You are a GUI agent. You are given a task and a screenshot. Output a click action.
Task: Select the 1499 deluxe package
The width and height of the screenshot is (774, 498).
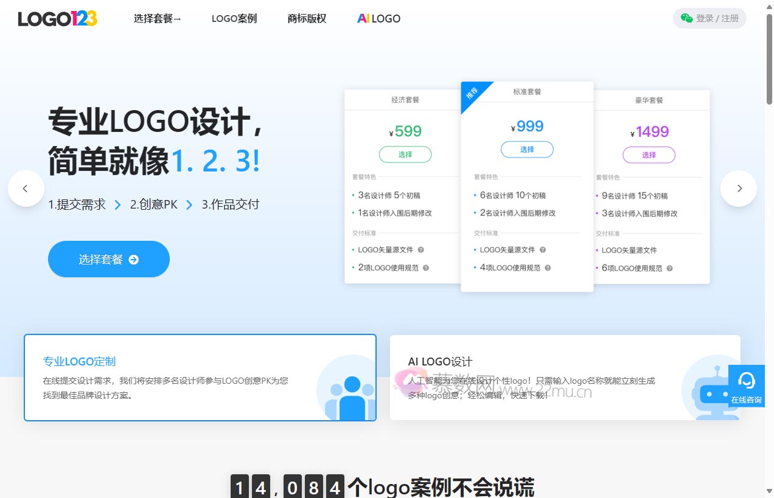[649, 155]
